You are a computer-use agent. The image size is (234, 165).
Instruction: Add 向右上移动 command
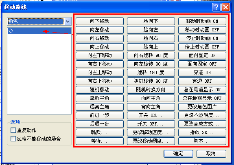point(100,81)
